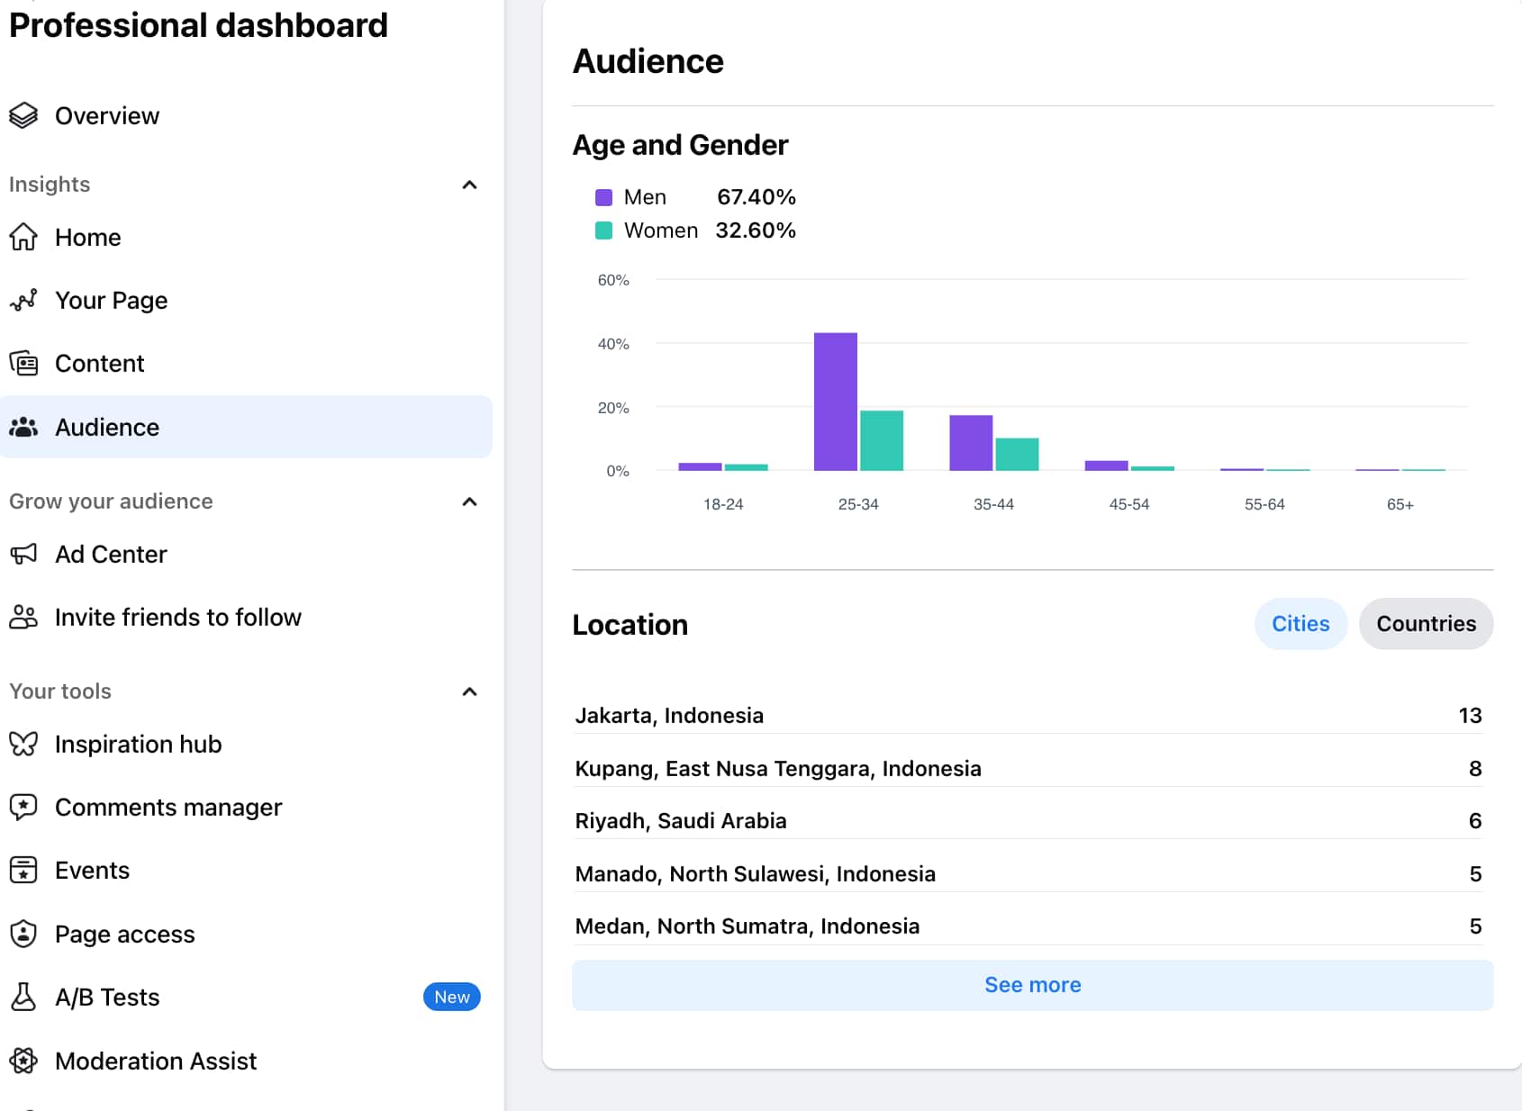
Task: Select the Home insights icon
Action: pyautogui.click(x=23, y=237)
